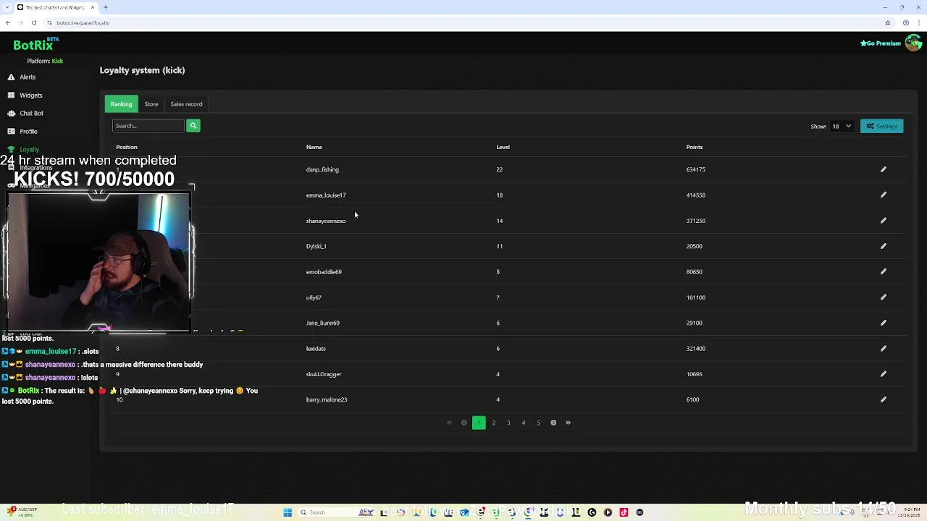The height and width of the screenshot is (521, 927).
Task: Jump to last page double-arrow
Action: point(568,423)
